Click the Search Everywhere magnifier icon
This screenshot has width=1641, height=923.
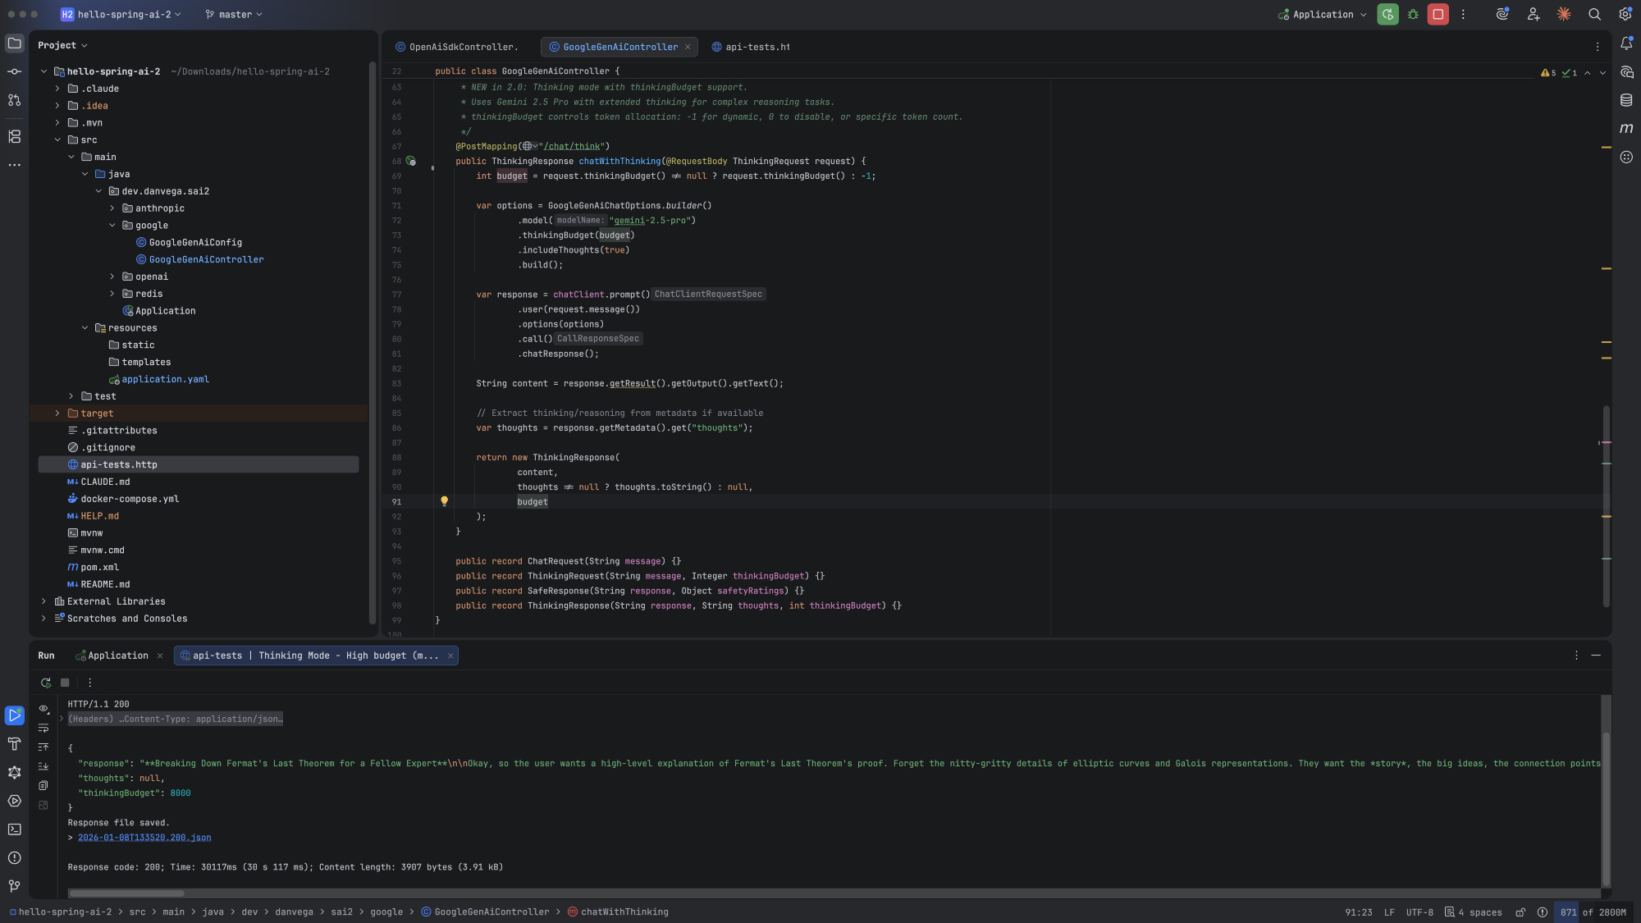pos(1594,14)
